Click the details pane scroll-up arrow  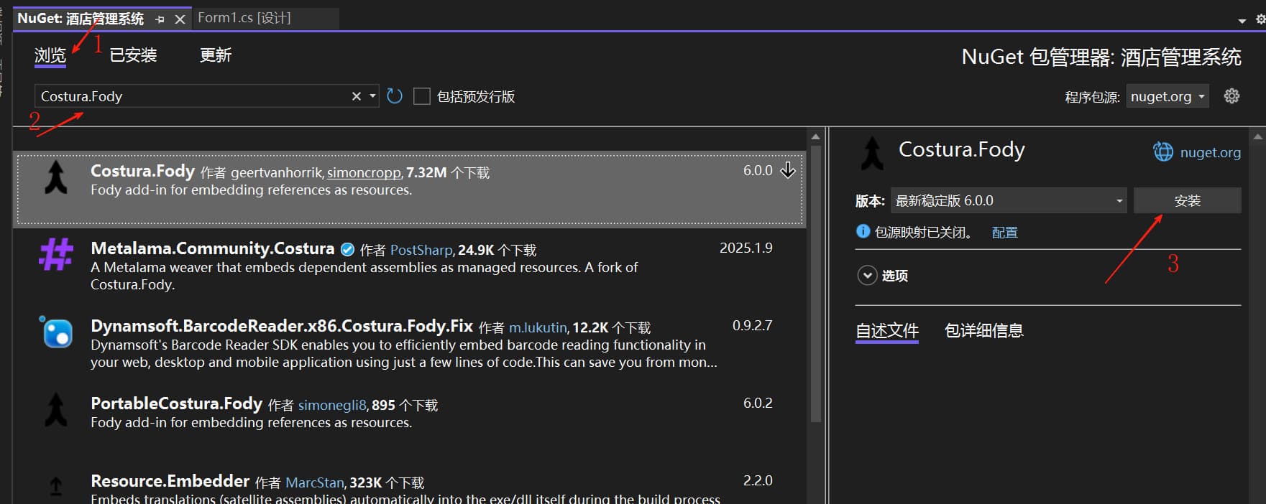click(x=1257, y=136)
